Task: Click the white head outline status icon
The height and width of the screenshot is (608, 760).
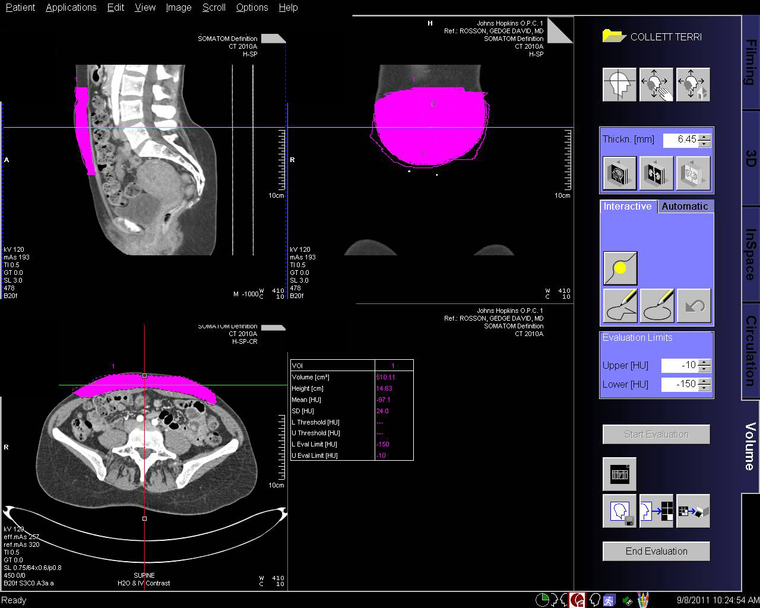Action: (594, 600)
